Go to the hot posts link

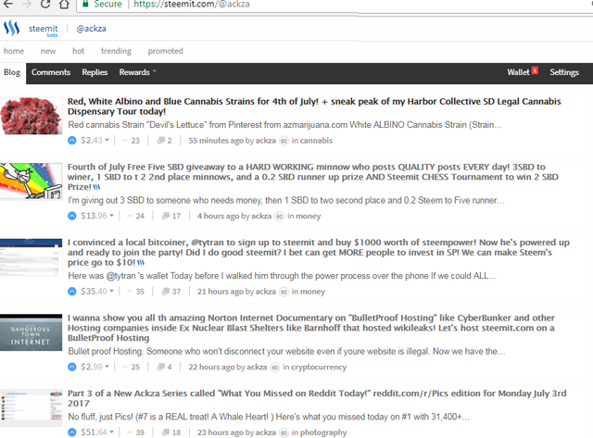tap(78, 51)
